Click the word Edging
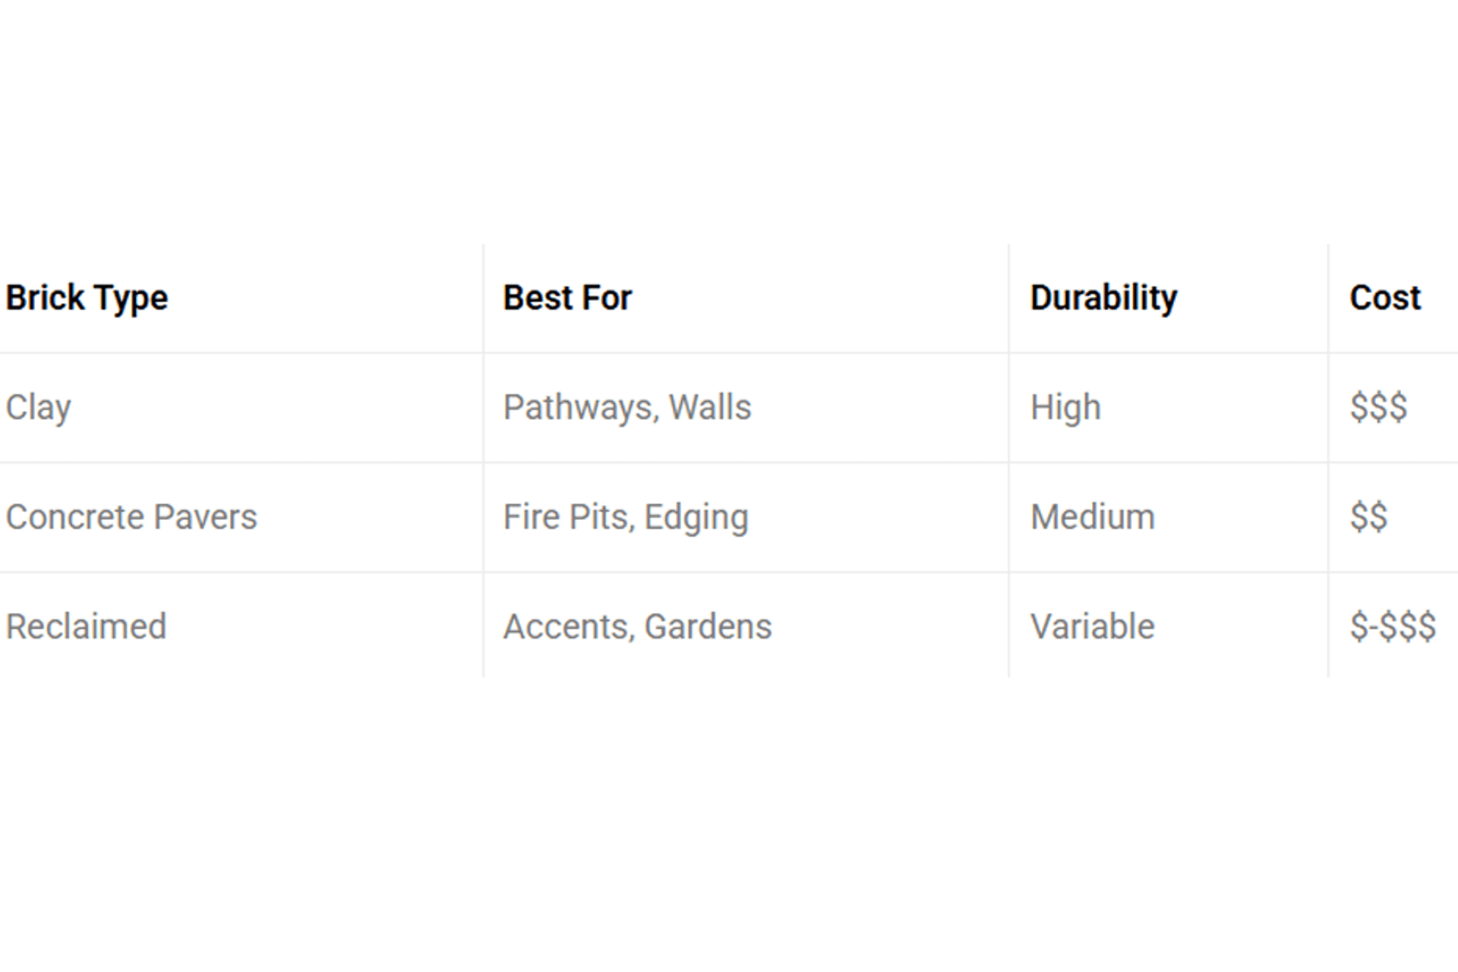Viewport: 1458px width, 972px height. tap(696, 518)
